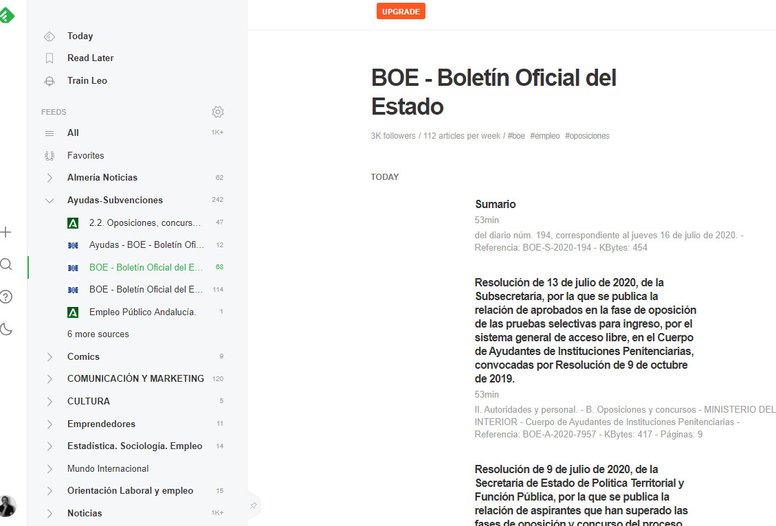This screenshot has width=776, height=526.
Task: Click the All feeds hamburger icon
Action: (49, 133)
